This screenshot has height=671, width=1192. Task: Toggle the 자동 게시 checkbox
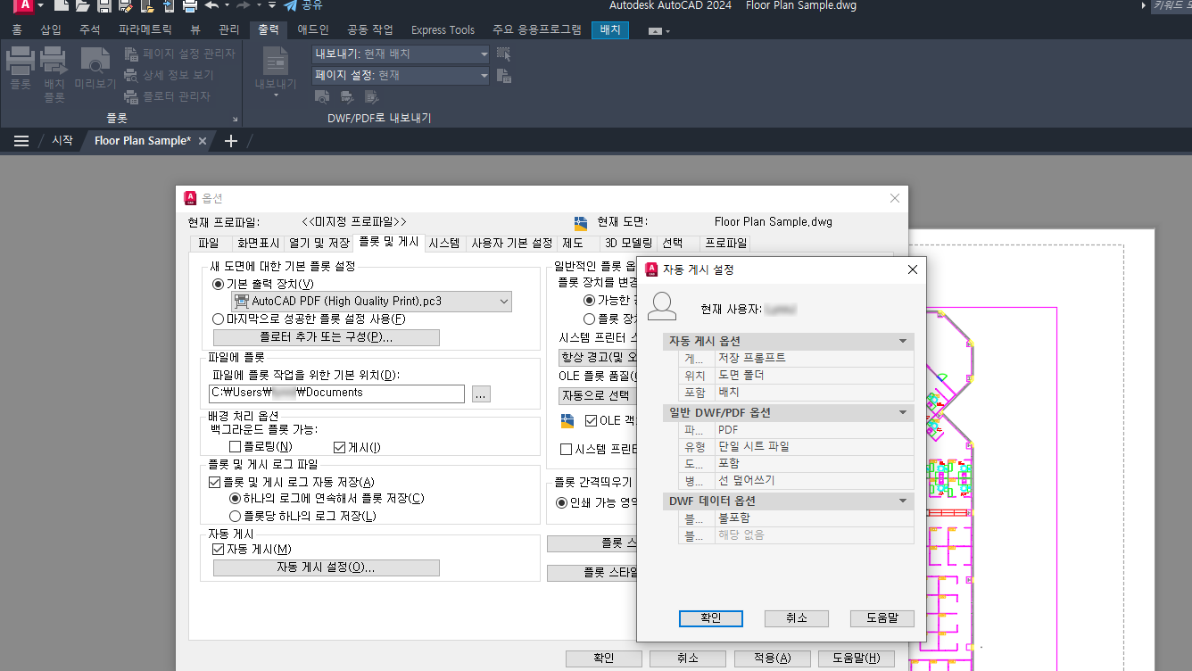(x=218, y=550)
